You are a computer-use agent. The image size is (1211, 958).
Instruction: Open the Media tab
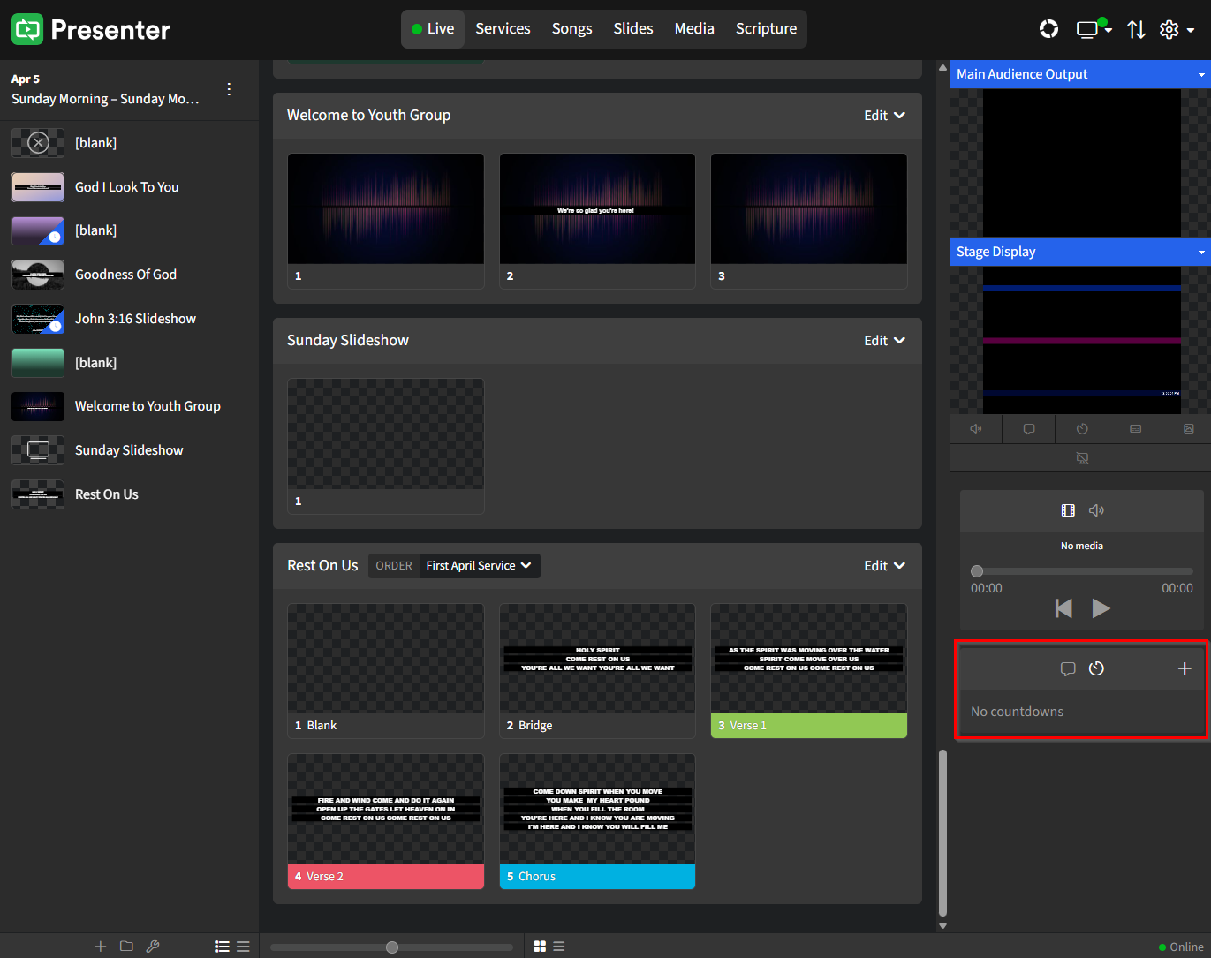click(x=694, y=28)
